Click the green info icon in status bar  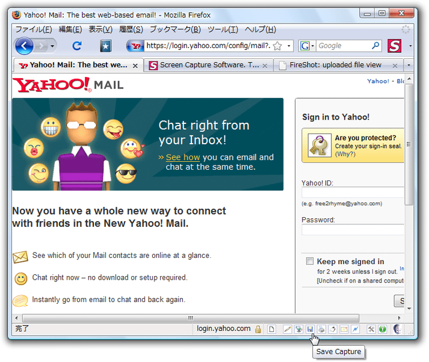(383, 329)
